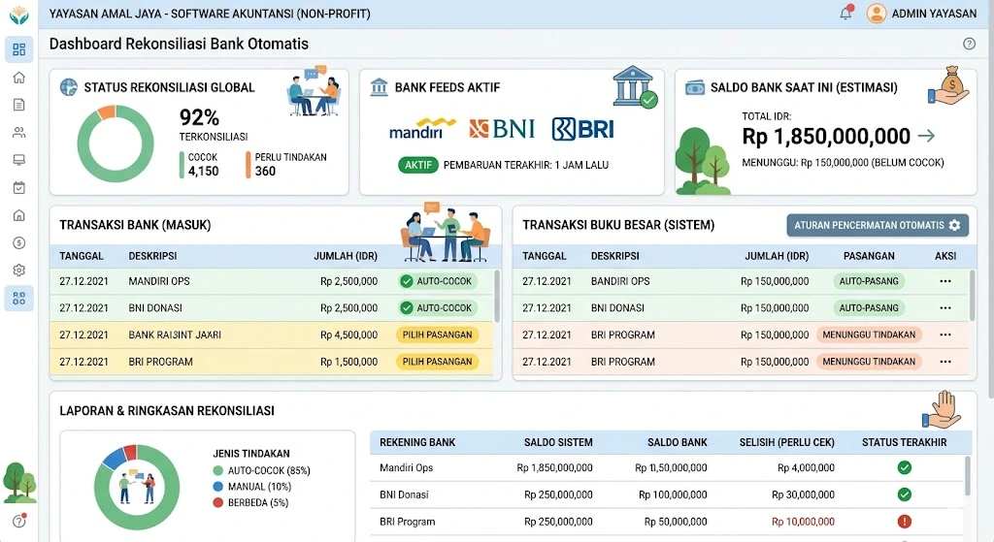Open the second house icon in the sidebar
This screenshot has width=994, height=542.
point(19,215)
